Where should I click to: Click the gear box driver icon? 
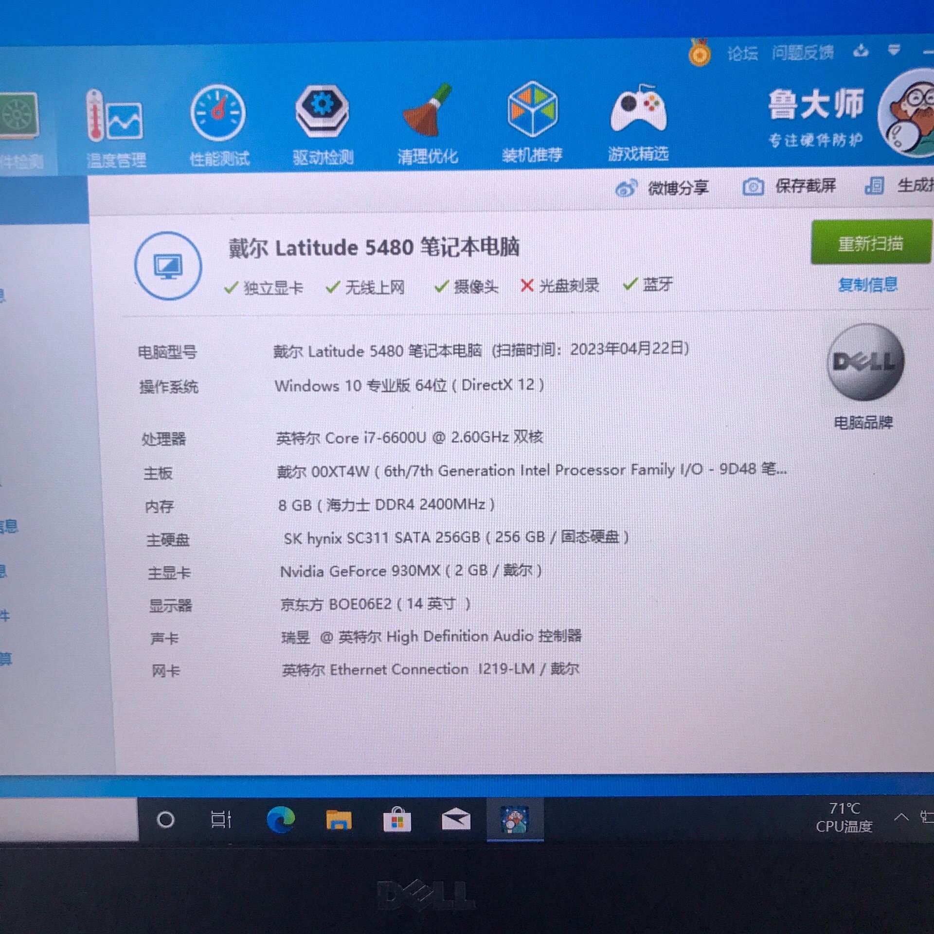[x=322, y=110]
